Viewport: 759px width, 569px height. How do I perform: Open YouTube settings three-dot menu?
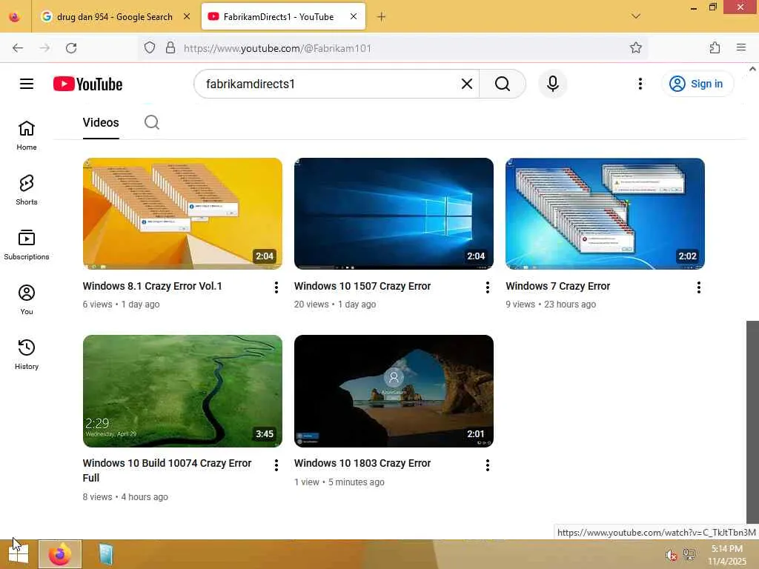tap(640, 84)
